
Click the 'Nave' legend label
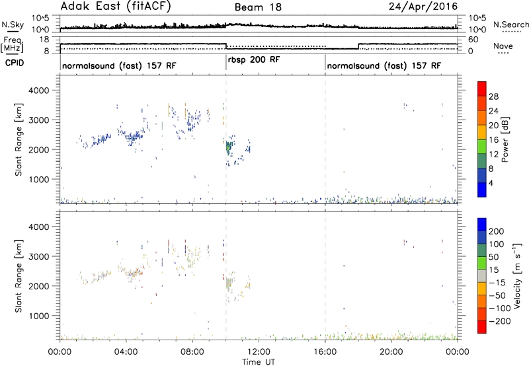pyautogui.click(x=503, y=46)
